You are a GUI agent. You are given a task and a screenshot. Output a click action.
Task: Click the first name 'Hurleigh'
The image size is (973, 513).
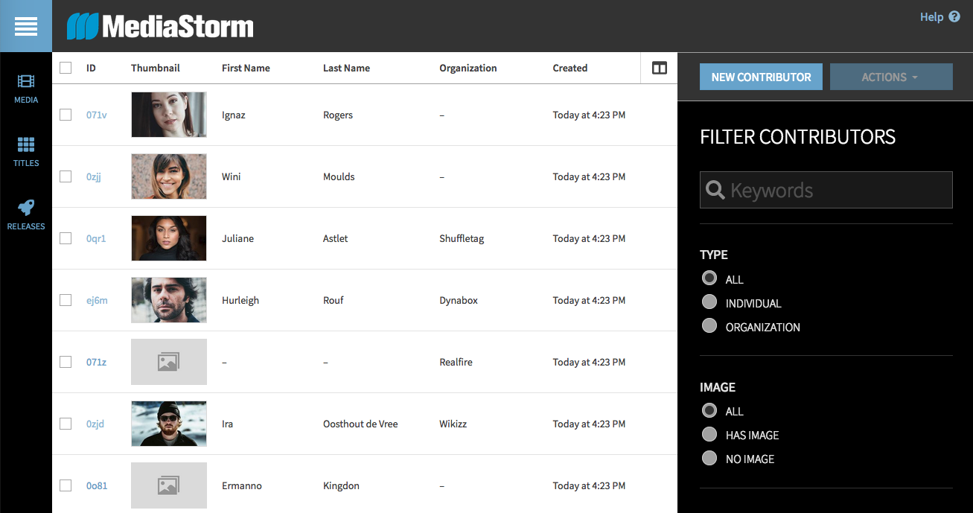[240, 300]
